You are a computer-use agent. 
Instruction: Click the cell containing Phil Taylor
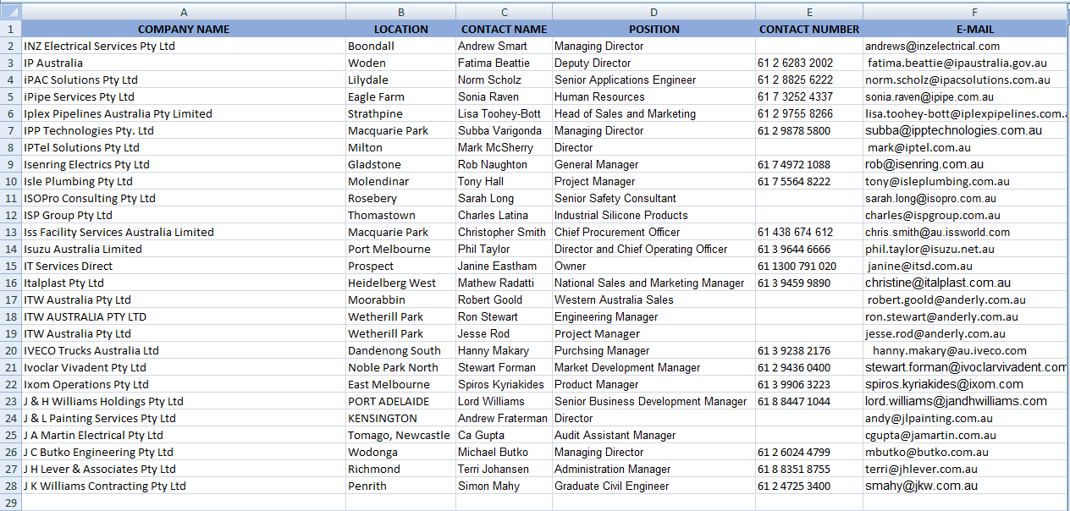pyautogui.click(x=504, y=249)
